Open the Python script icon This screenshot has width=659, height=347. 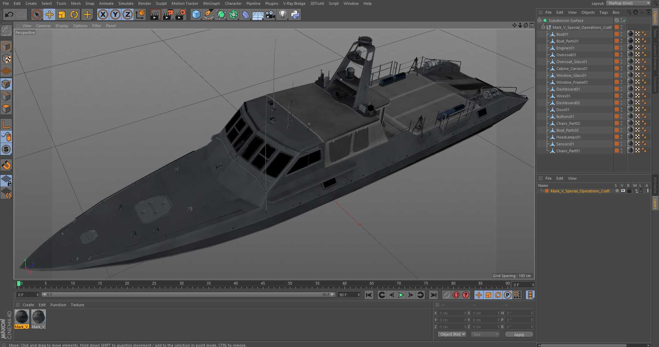pyautogui.click(x=295, y=14)
